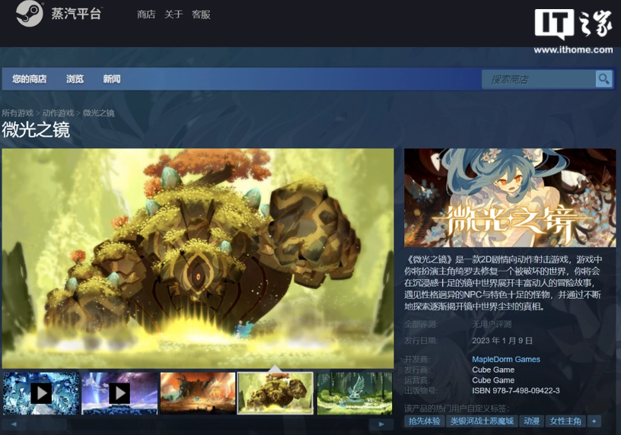Click the 搜索商店 search field

pos(538,79)
